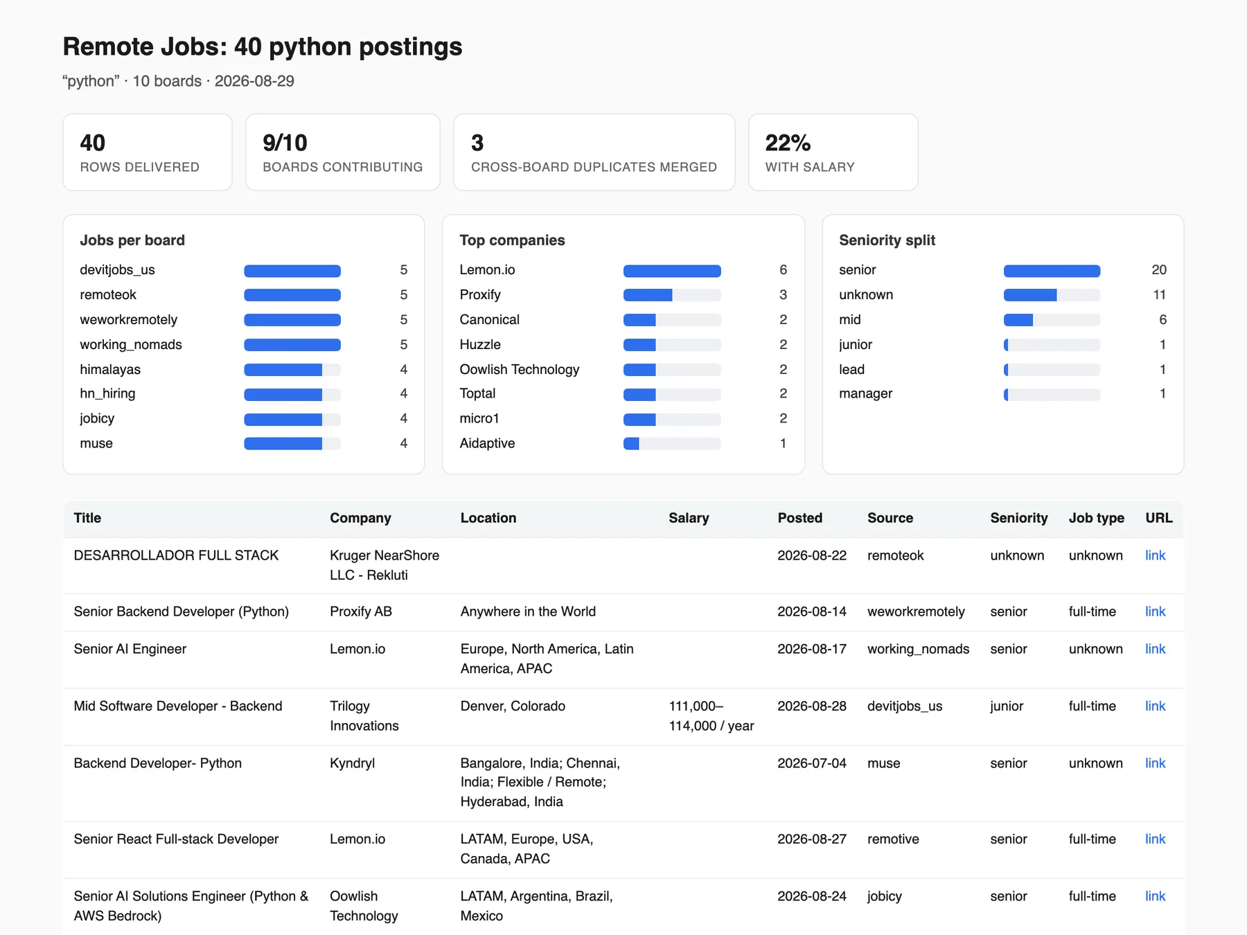Select working_nomads label in Jobs per board
Viewport: 1247px width, 935px height.
131,344
